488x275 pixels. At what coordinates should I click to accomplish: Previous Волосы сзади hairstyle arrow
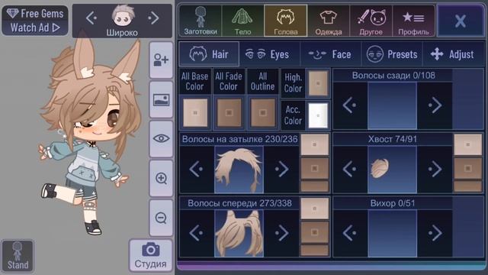pos(349,105)
